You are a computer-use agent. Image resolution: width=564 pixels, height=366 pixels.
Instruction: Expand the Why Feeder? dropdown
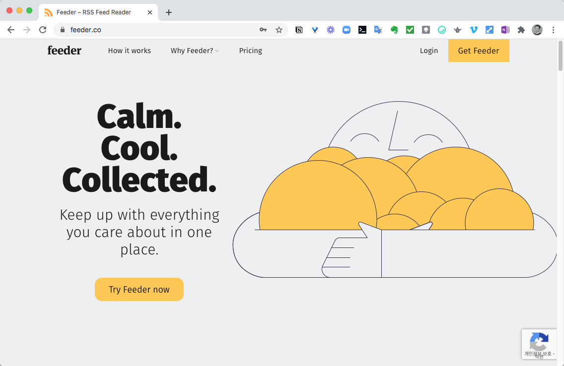(x=195, y=51)
